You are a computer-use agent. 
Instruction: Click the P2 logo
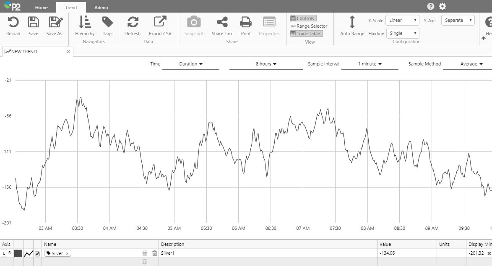click(x=13, y=6)
